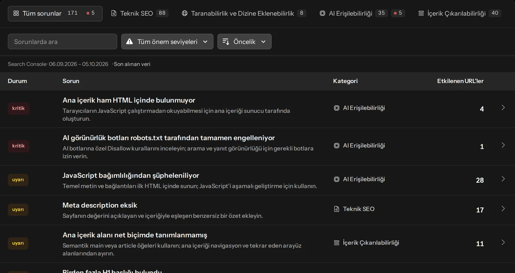Click the chip icon in AI Erişilebilirliği tab

(x=322, y=13)
